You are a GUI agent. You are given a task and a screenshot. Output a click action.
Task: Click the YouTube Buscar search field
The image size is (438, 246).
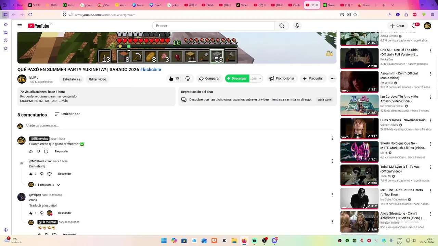click(x=214, y=26)
